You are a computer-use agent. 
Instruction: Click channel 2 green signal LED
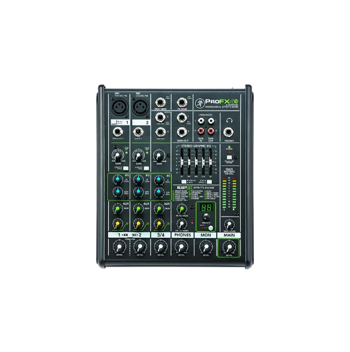pos(147,153)
